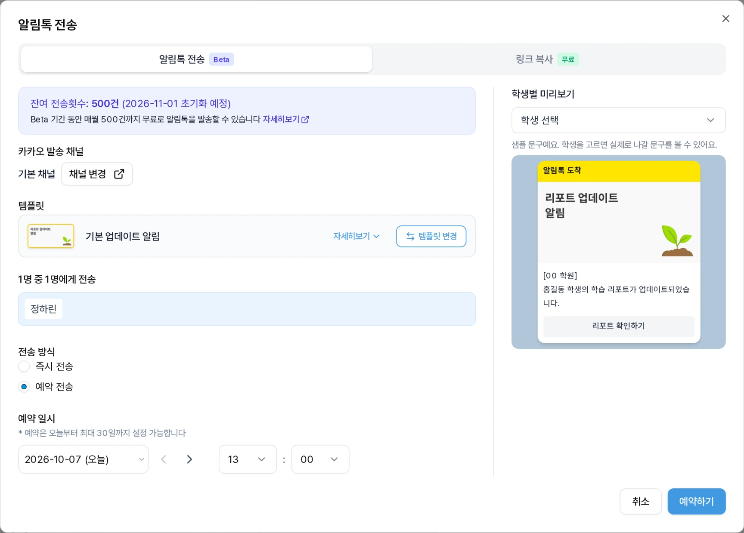Click the 기본 업데이트 알림 template thumbnail

tap(51, 236)
